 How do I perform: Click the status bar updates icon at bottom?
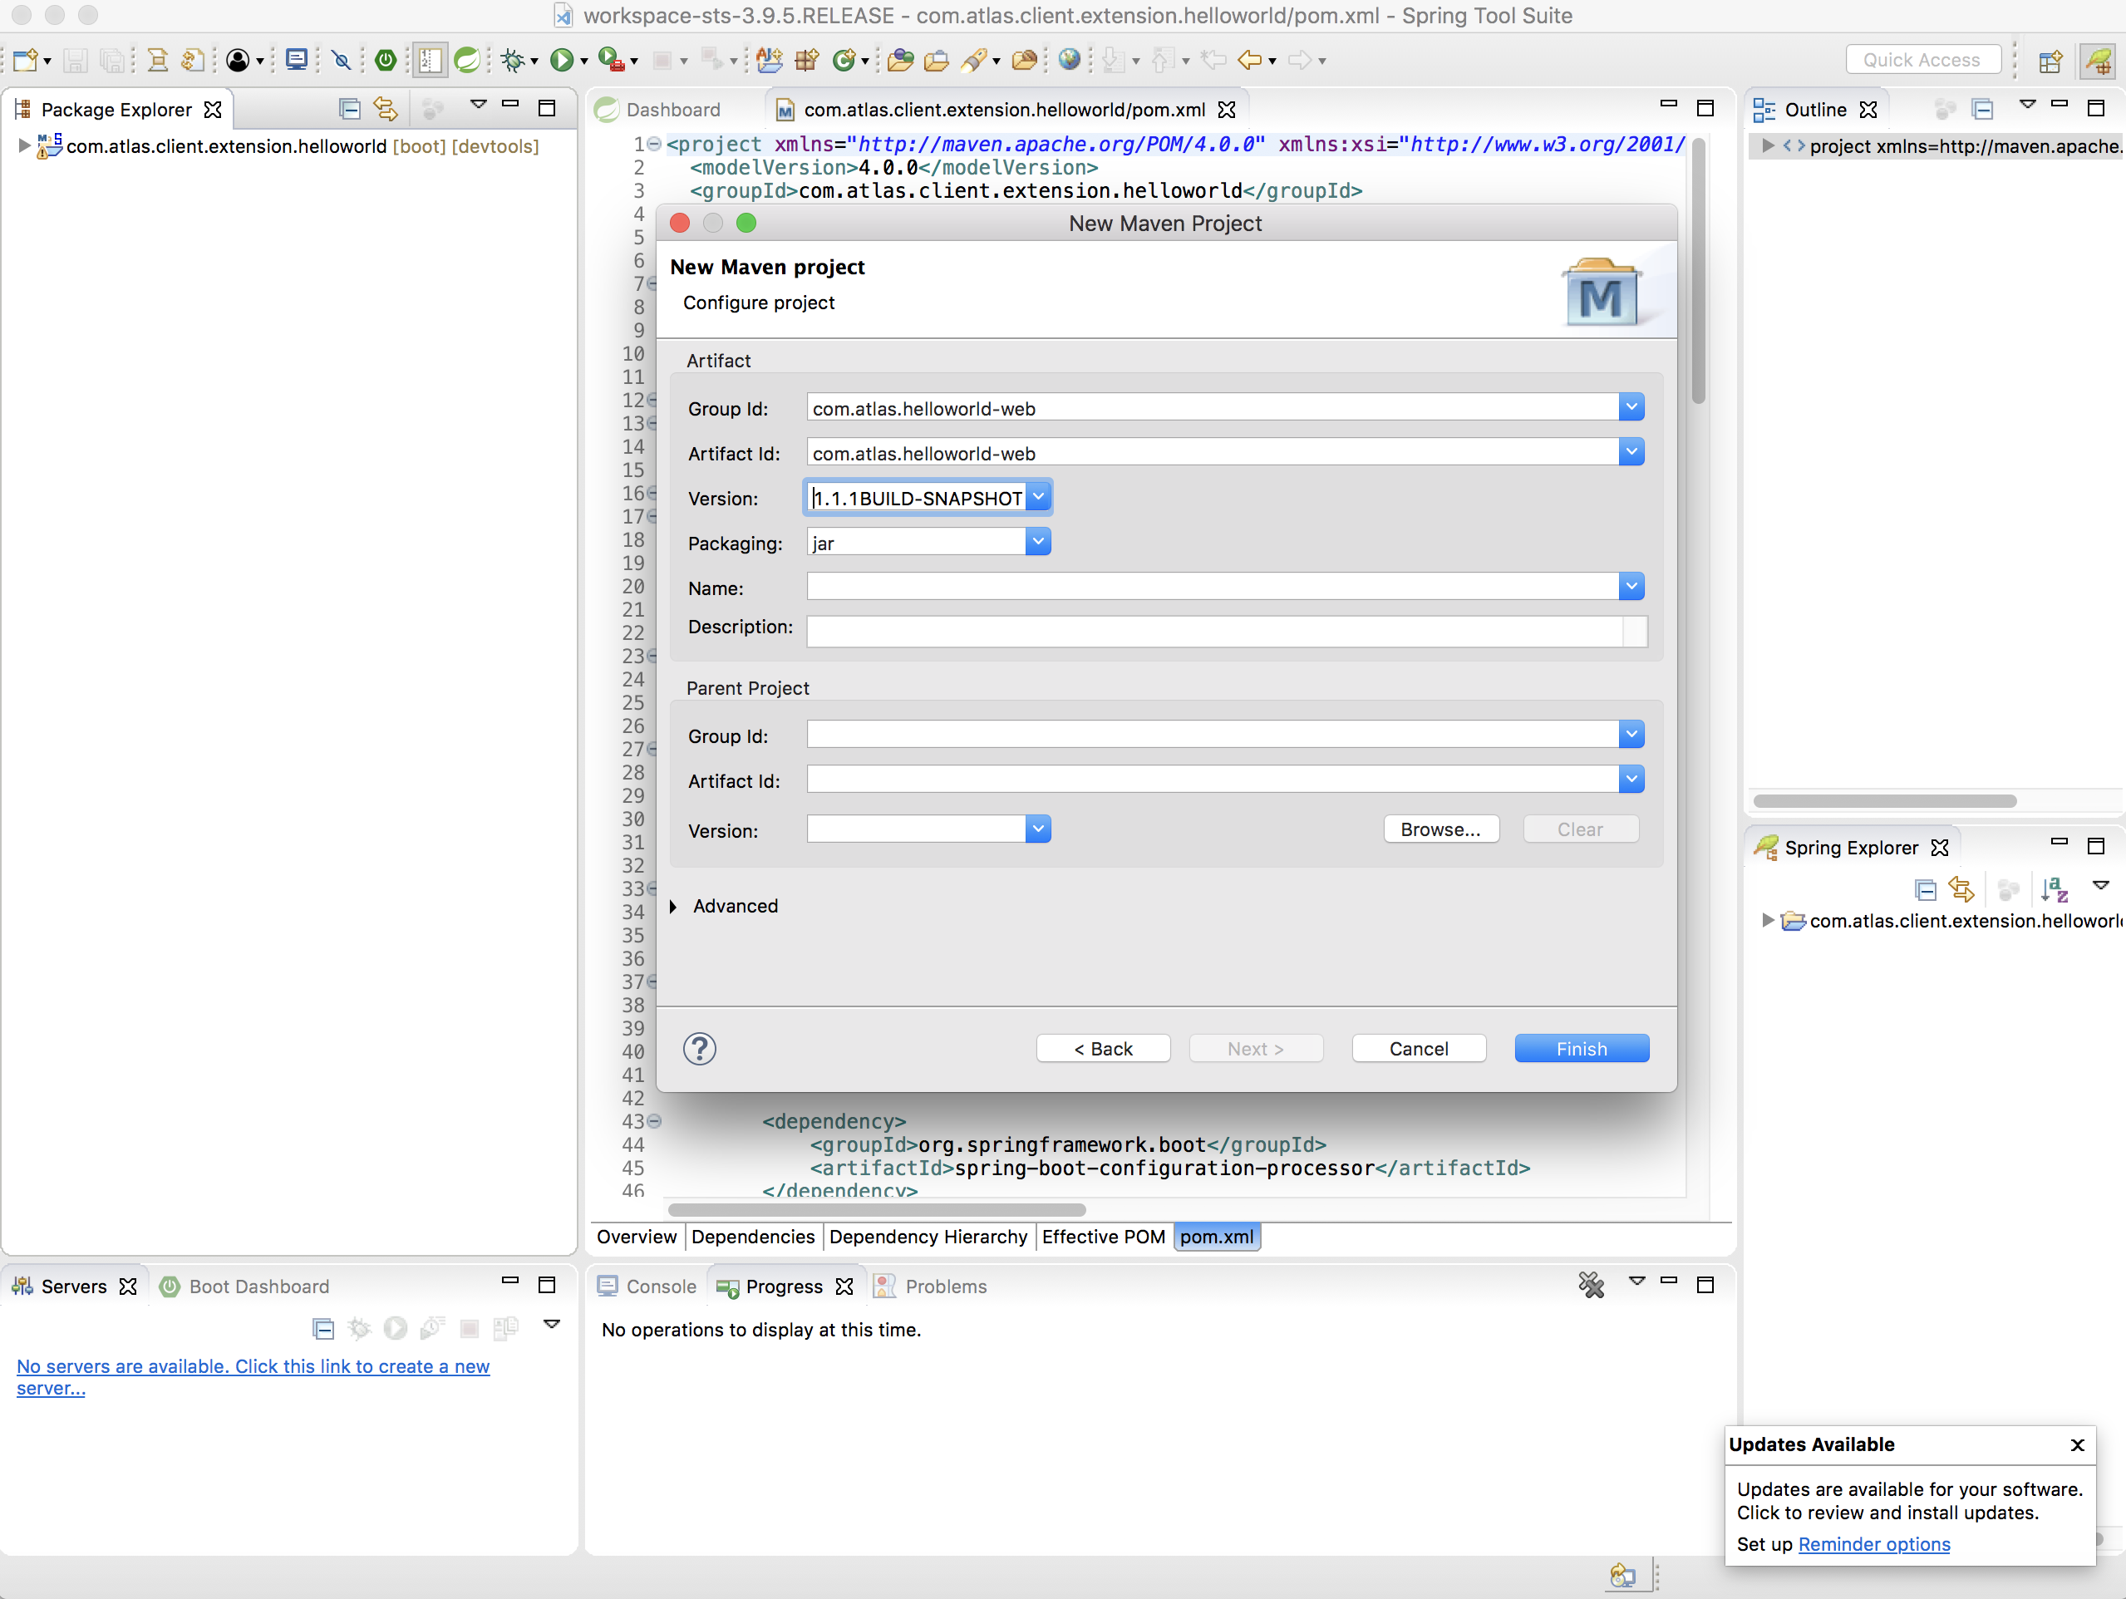[x=1622, y=1575]
